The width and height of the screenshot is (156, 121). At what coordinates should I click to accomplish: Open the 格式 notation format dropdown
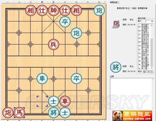pyautogui.click(x=148, y=72)
